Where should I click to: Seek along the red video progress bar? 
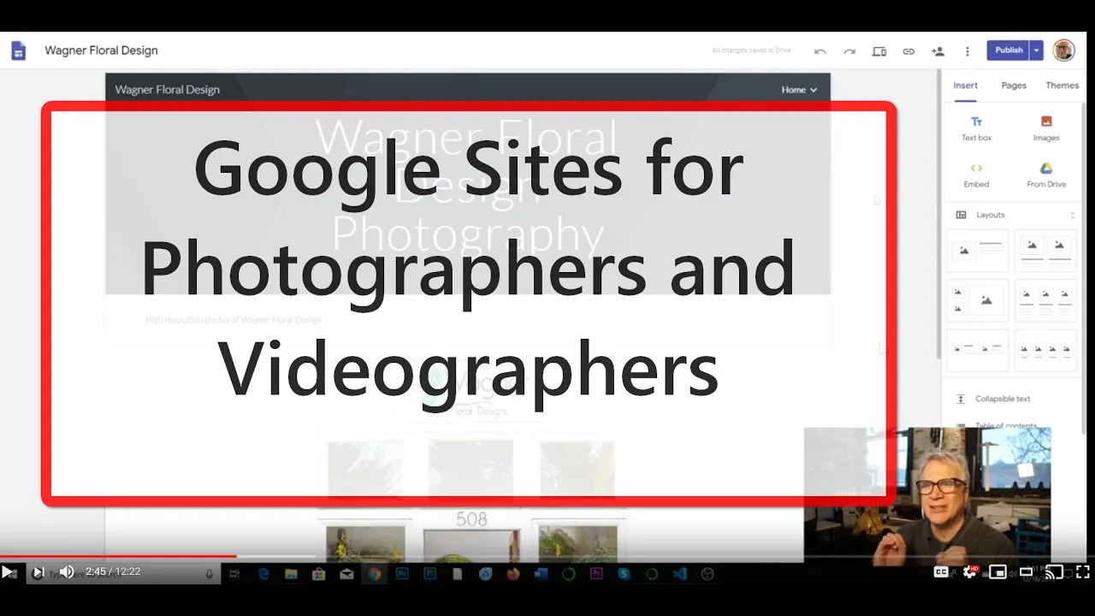point(118,557)
